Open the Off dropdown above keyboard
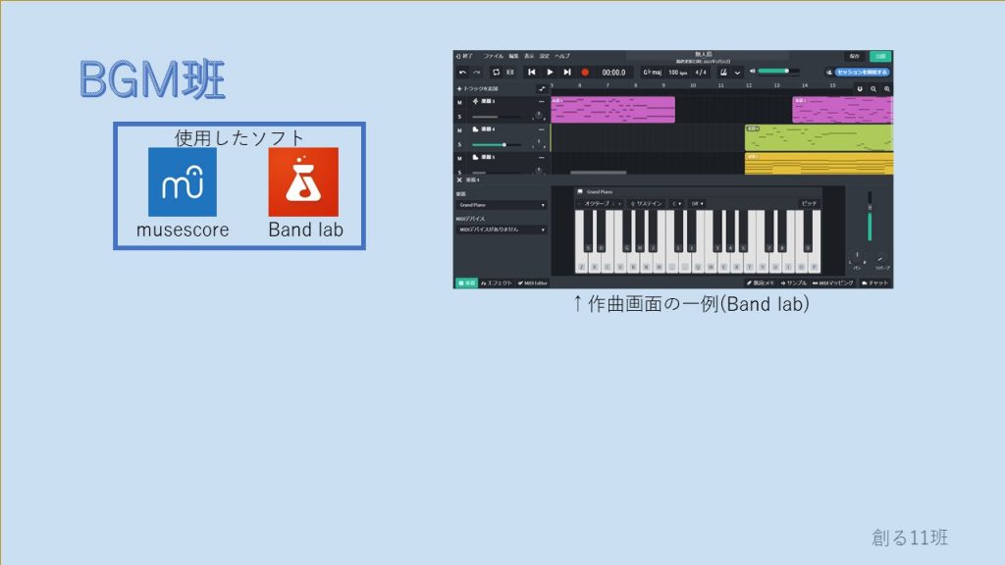1005x565 pixels. click(697, 204)
